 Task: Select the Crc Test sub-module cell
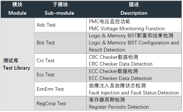[x=60, y=61]
